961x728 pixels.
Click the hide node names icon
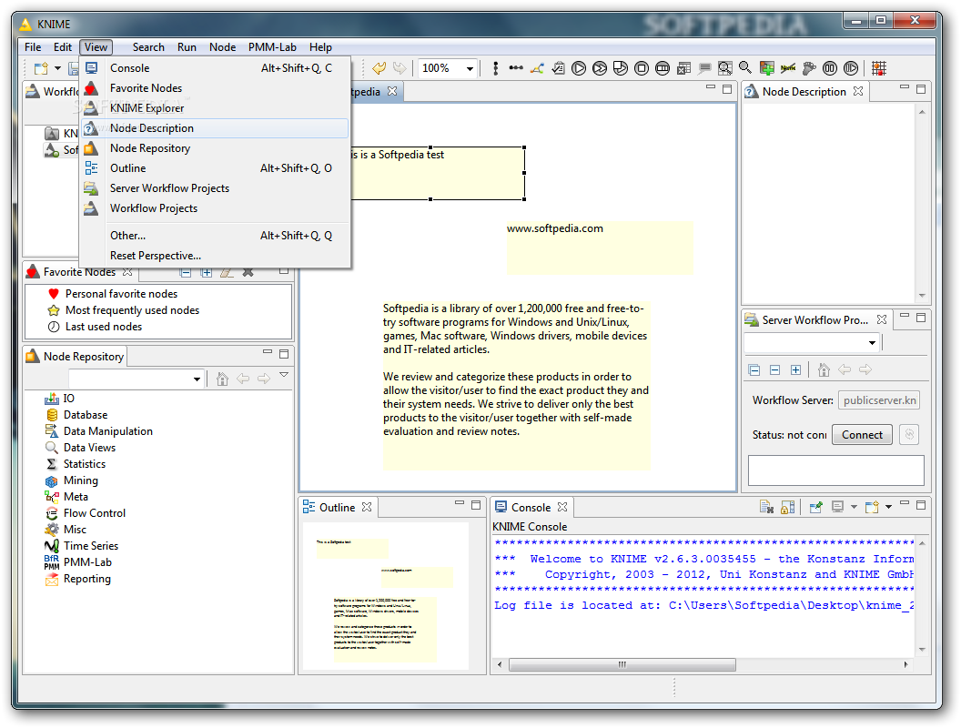tap(788, 68)
